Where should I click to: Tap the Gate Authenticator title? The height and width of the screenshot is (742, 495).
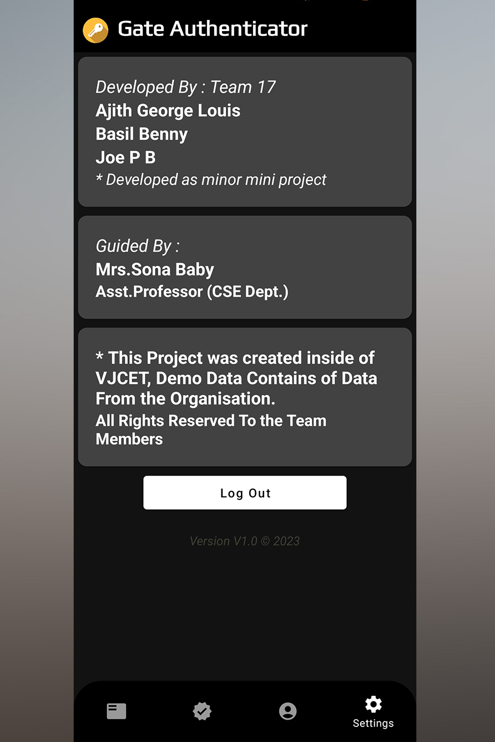pyautogui.click(x=213, y=29)
